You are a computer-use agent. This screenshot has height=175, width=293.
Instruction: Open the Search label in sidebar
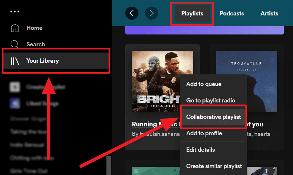click(36, 44)
